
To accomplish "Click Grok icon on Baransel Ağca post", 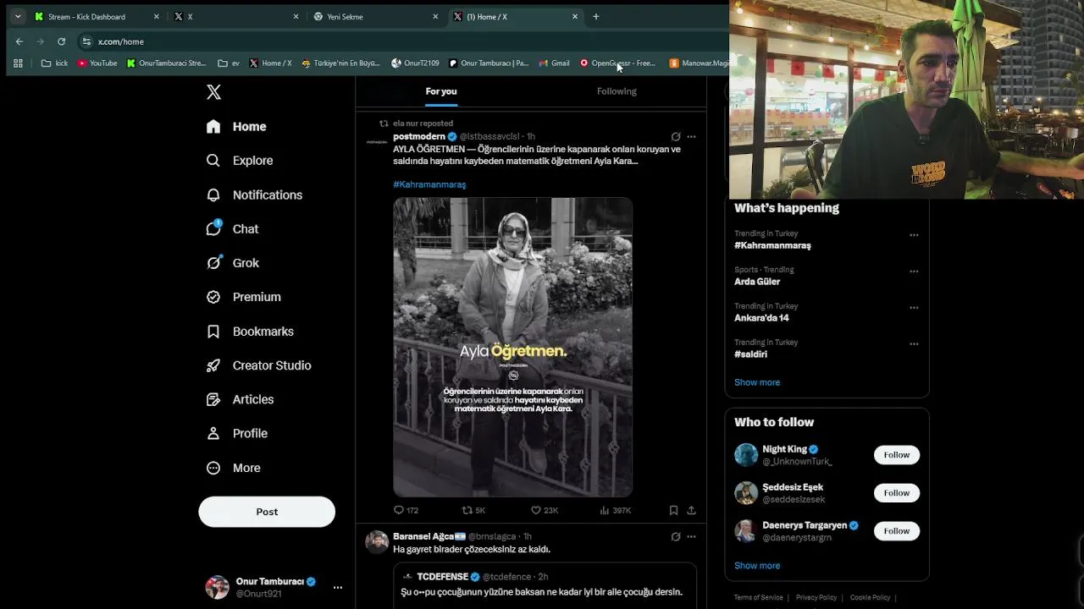I will [x=675, y=536].
